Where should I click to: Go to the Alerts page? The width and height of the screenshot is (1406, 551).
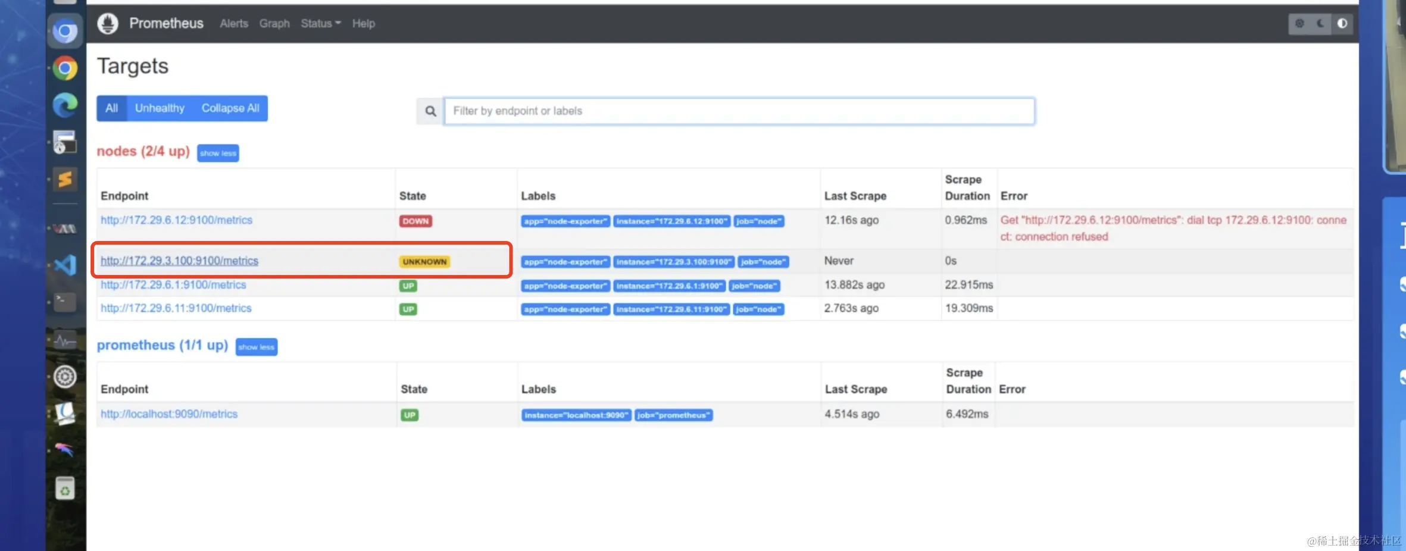(234, 24)
